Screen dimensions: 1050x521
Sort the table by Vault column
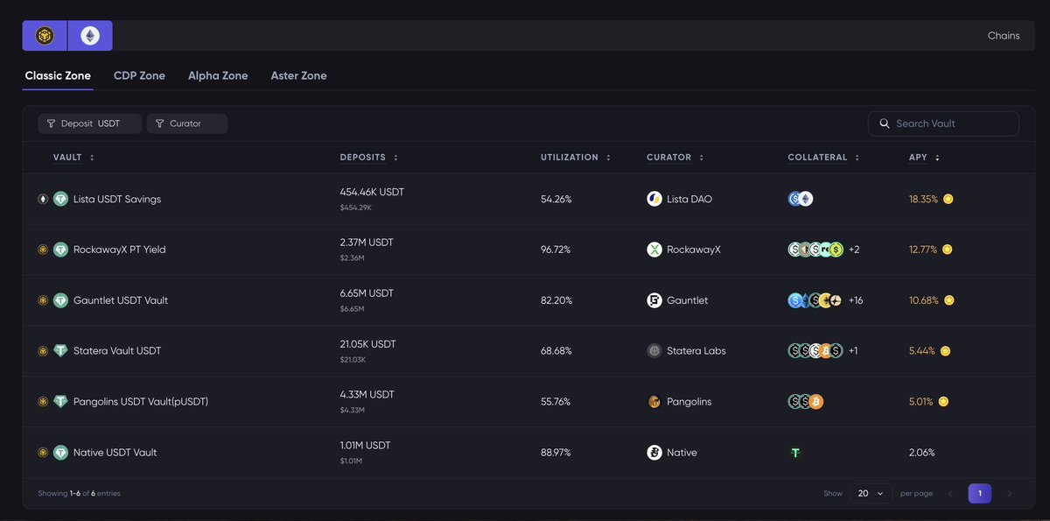click(73, 158)
